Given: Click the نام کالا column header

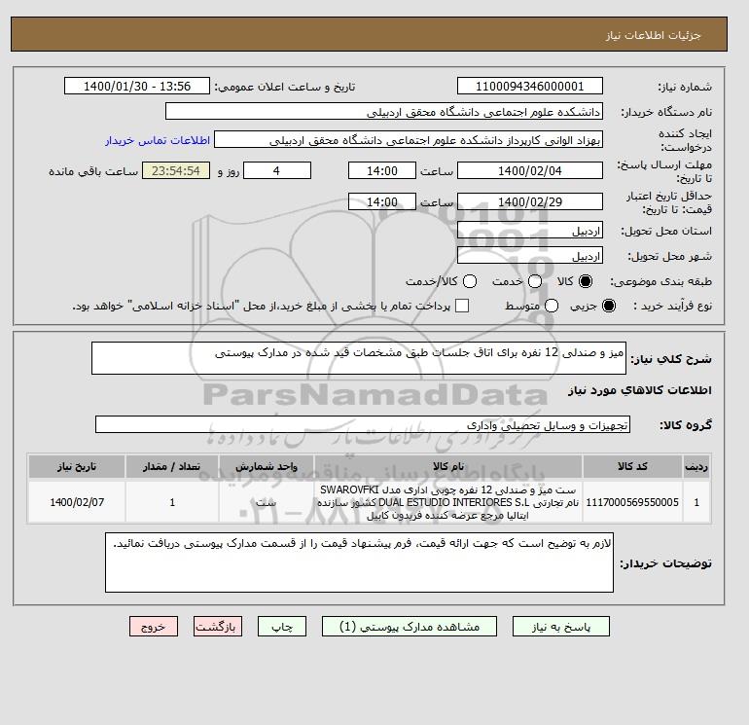Looking at the screenshot, I should point(448,466).
